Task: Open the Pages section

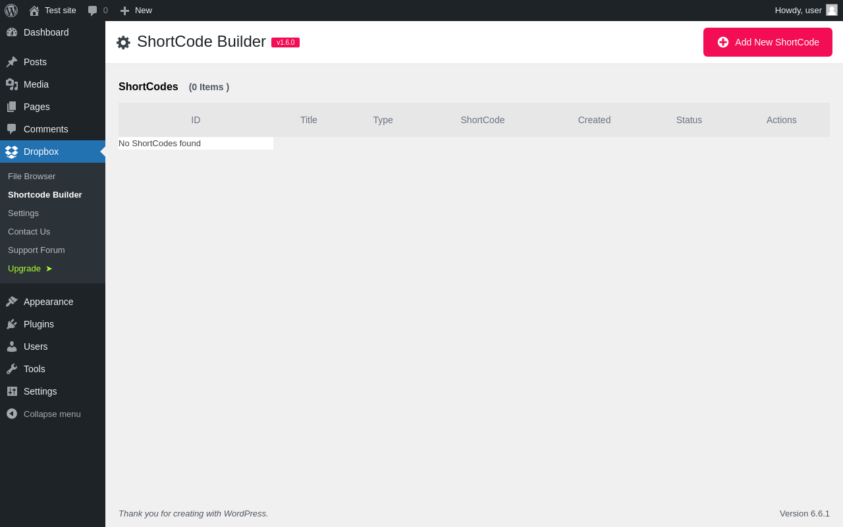Action: click(53, 107)
